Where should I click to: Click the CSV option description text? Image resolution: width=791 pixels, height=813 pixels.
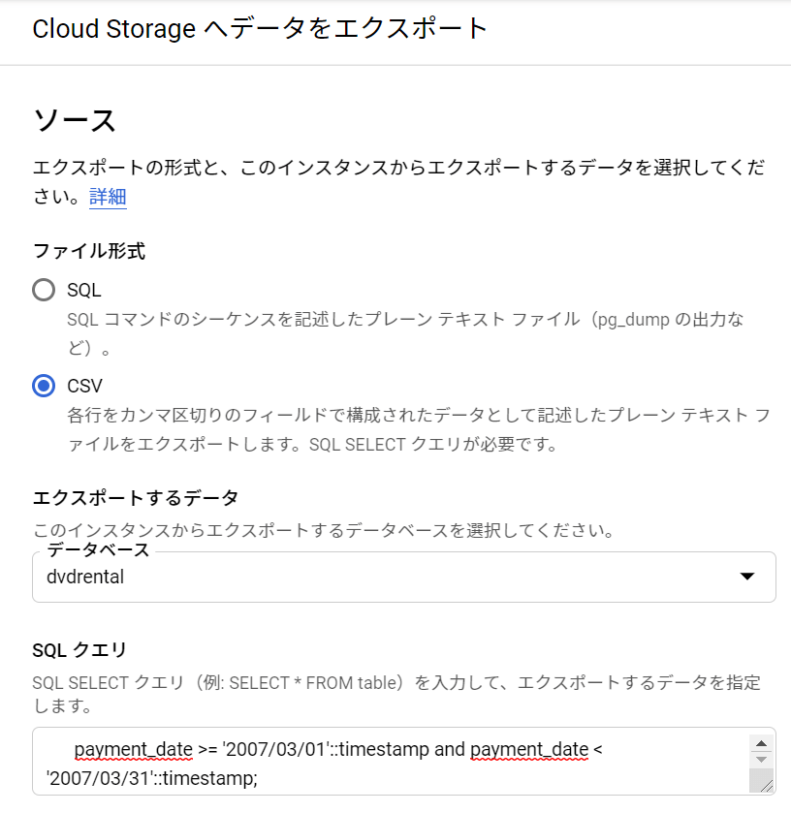419,429
